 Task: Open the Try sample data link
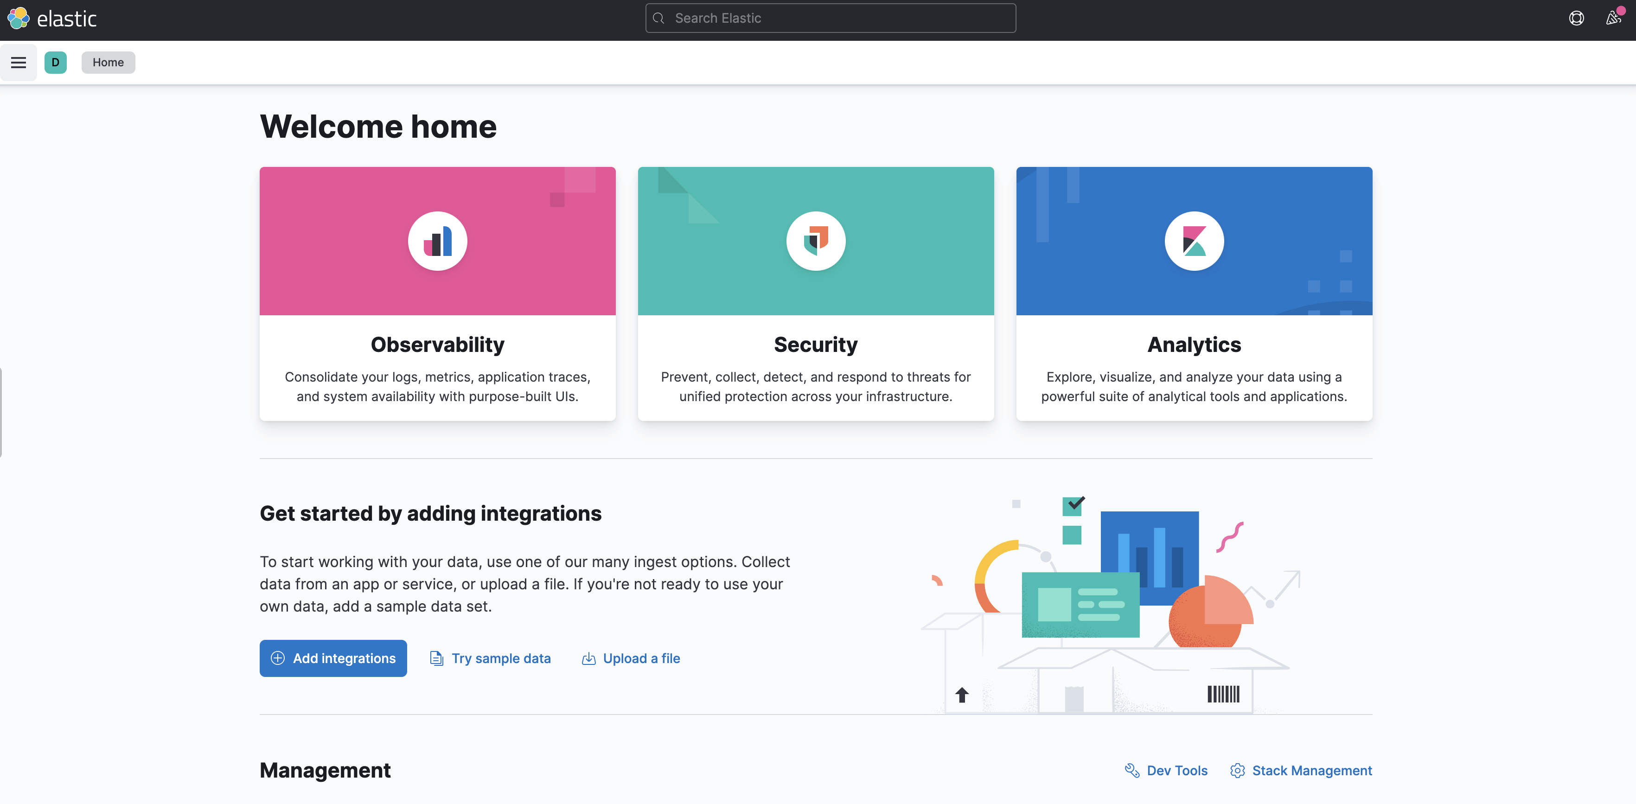[x=490, y=658]
